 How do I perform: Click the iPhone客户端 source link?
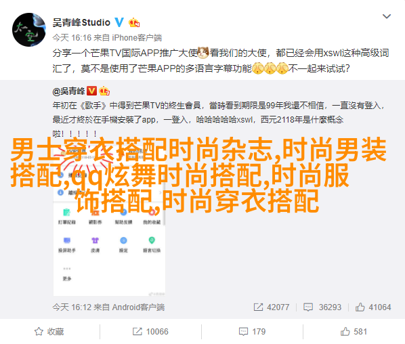[137, 38]
